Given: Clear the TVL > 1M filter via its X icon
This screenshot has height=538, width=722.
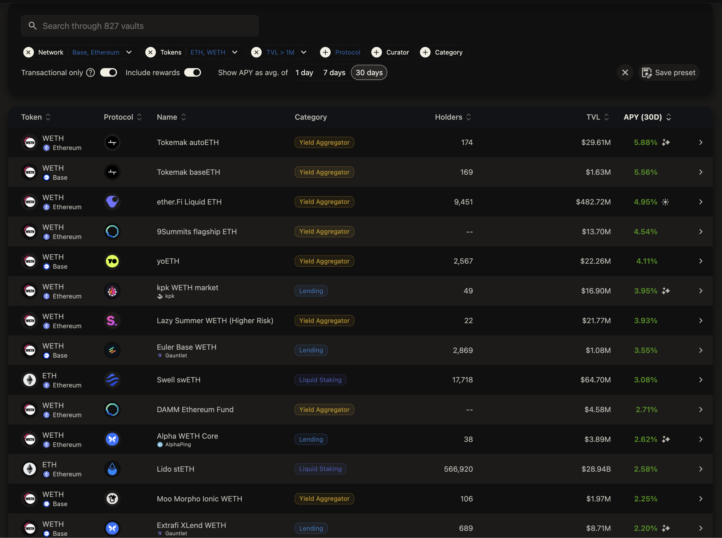Looking at the screenshot, I should click(x=256, y=52).
